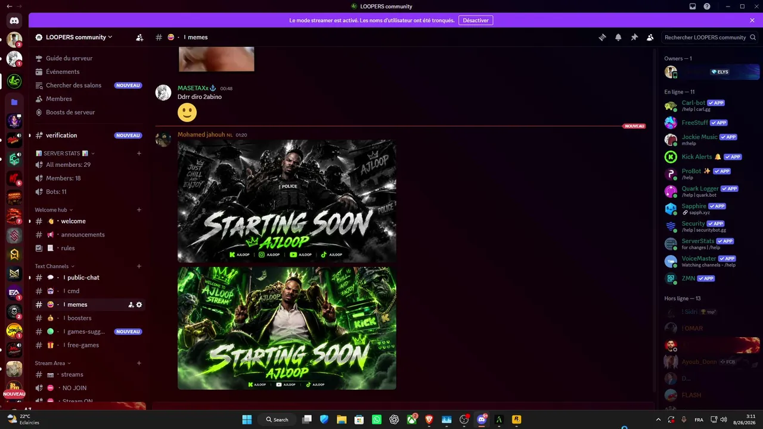
Task: Add a channel to Welcome hub category
Action: pos(139,210)
